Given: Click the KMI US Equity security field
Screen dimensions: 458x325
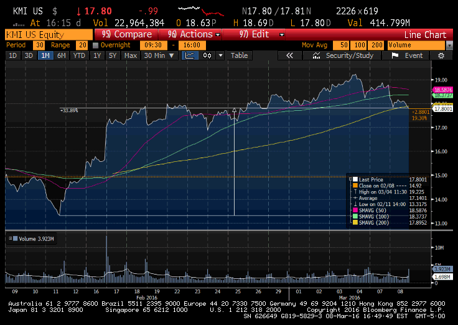Looking at the screenshot, I should 49,34.
